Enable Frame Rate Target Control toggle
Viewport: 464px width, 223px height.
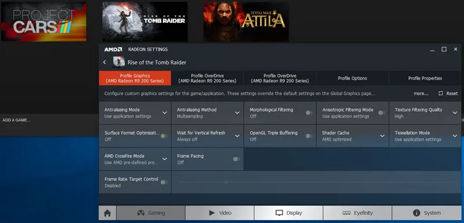[164, 183]
